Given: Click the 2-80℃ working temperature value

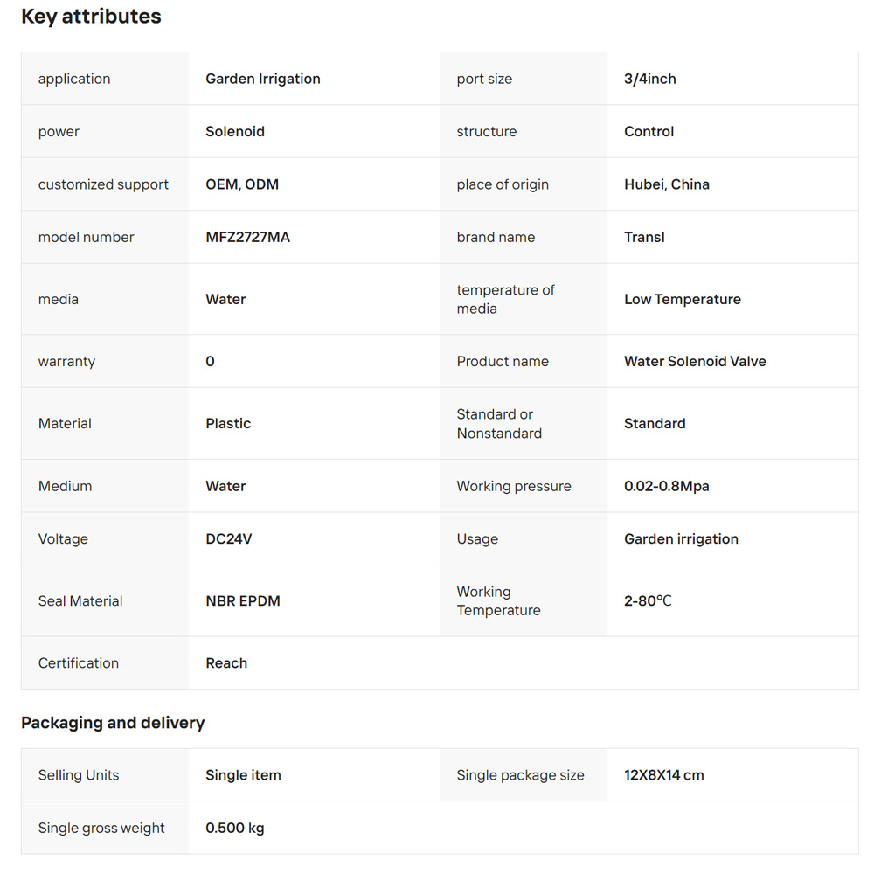Looking at the screenshot, I should click(648, 601).
